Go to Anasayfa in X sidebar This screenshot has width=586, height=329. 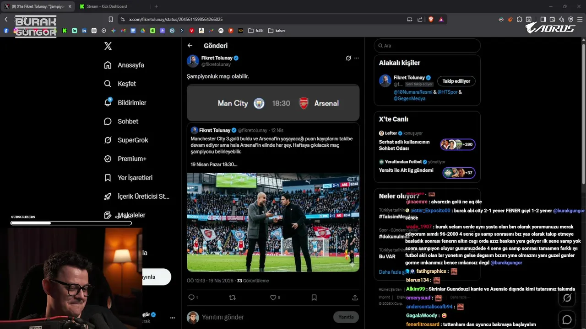pos(124,65)
